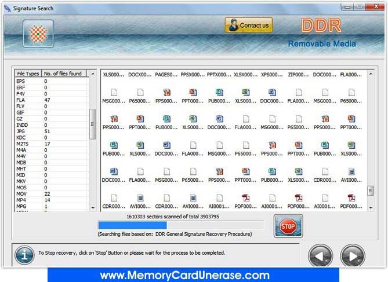Select the EPS file type row
The height and width of the screenshot is (282, 388).
click(52, 81)
